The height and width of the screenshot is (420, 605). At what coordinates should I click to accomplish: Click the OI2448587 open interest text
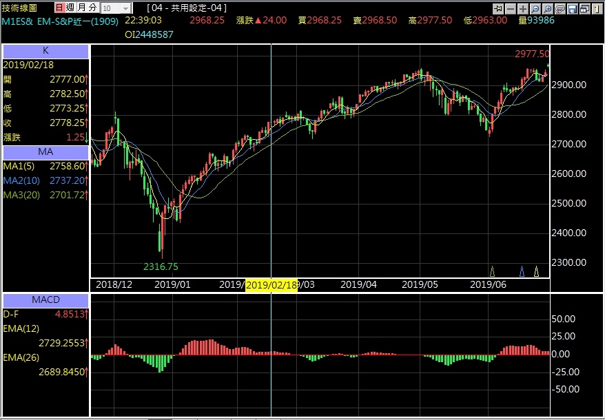pos(149,34)
